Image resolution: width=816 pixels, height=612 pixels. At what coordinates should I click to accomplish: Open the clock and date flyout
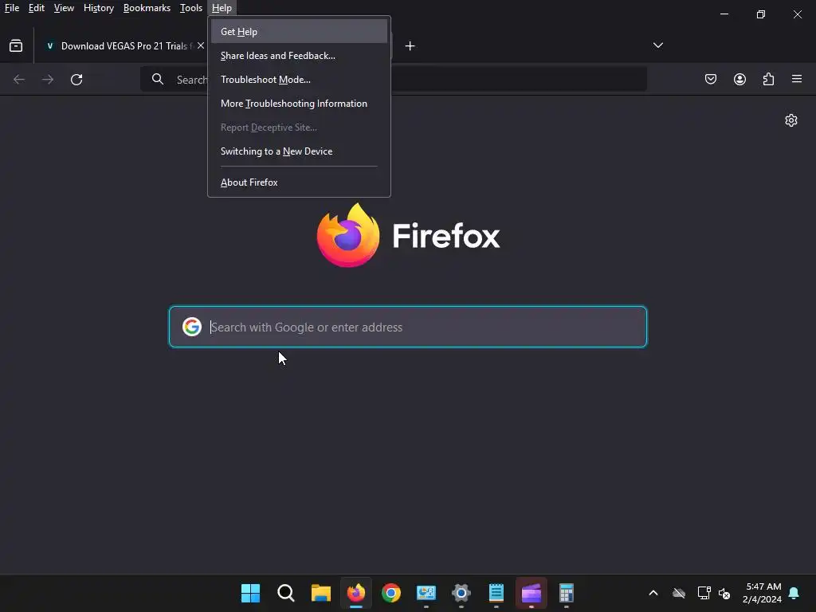(762, 593)
